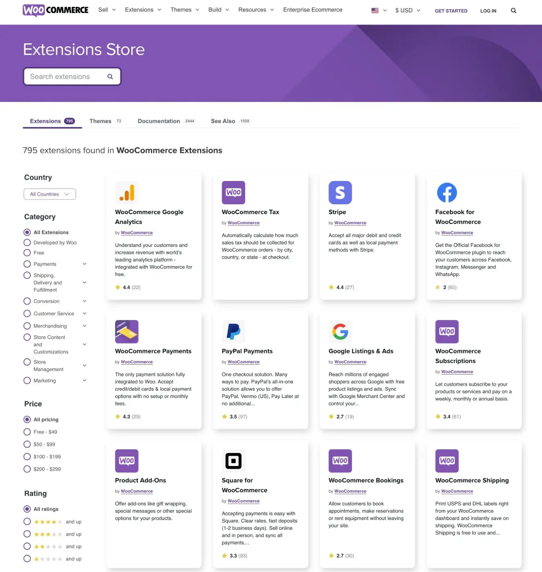The height and width of the screenshot is (572, 542).
Task: Click star rating of Square for WooCommerce
Action: 234,556
